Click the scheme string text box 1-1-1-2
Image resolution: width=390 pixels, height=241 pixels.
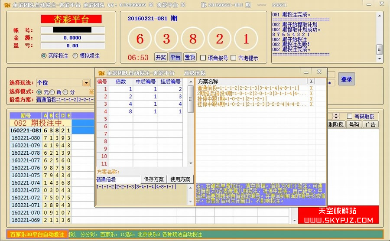click(x=142, y=194)
